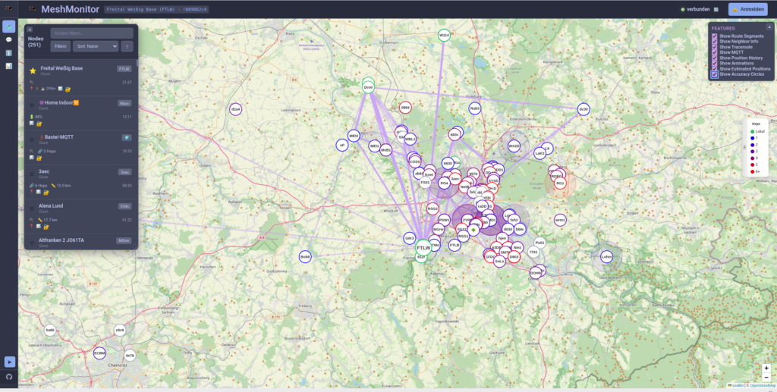777x392 pixels.
Task: Open the info icon in left sidebar
Action: [9, 53]
